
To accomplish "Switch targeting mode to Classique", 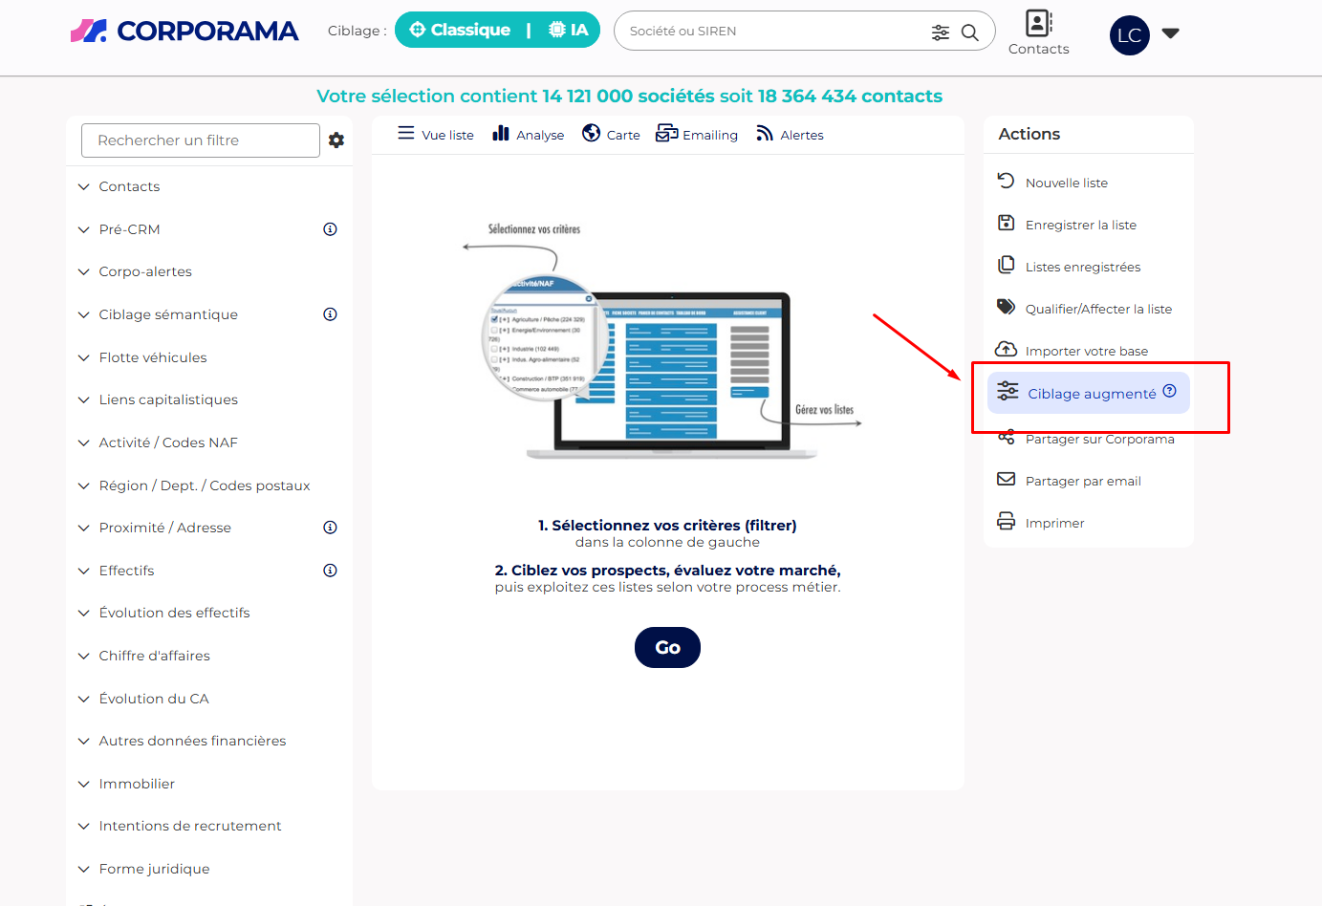I will point(460,30).
